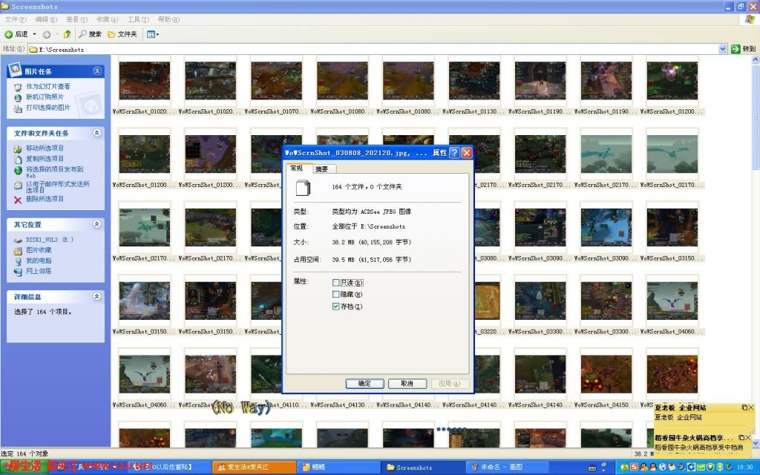Toggle the Folders (文件夹) toolbar button

click(122, 34)
